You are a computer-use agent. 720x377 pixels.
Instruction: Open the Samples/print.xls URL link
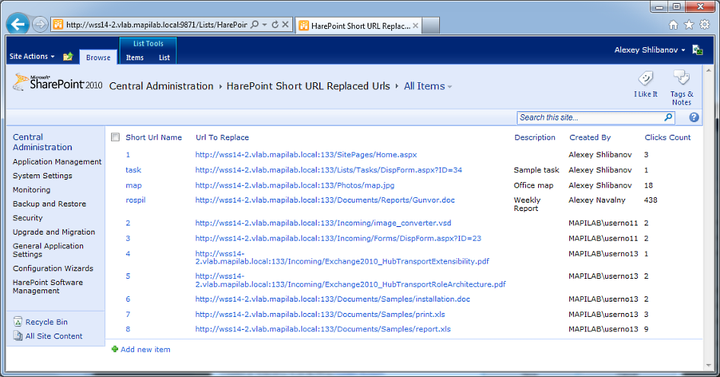pos(320,314)
